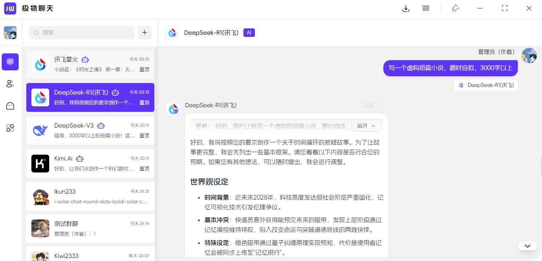Toggle fullscreen with the expand icon
Image resolution: width=542 pixels, height=261 pixels.
point(505,8)
